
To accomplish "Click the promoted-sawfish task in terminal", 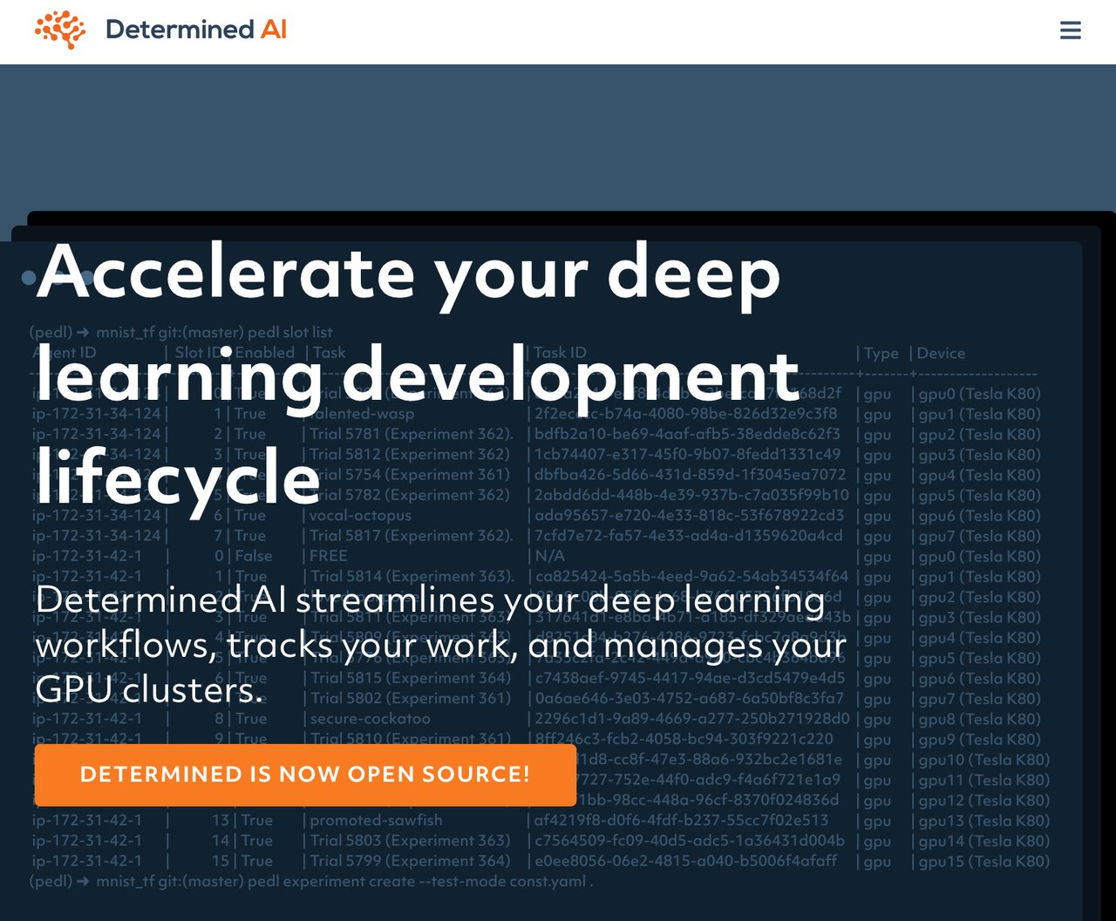I will (376, 820).
